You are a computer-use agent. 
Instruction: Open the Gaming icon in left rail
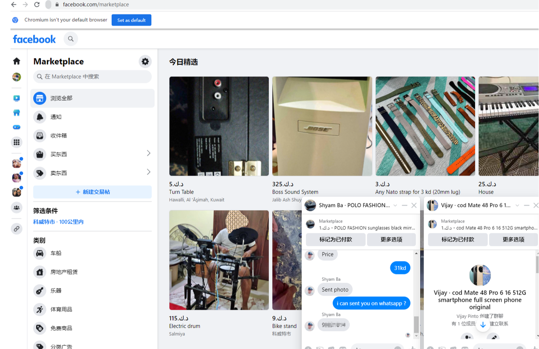click(x=16, y=127)
